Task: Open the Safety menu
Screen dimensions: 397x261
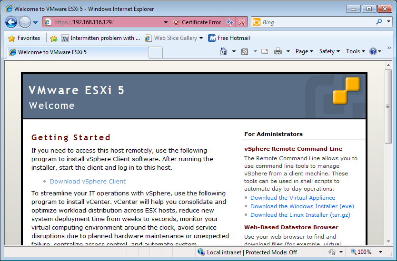Action: (x=329, y=51)
